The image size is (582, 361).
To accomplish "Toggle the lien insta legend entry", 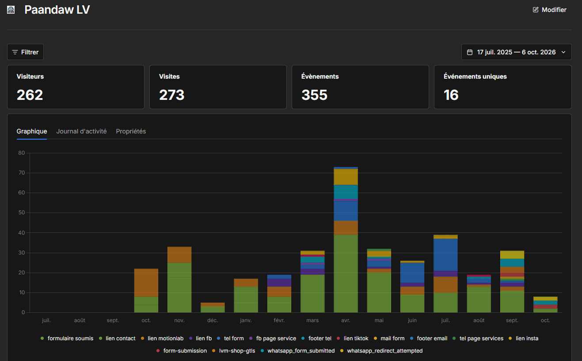I will pos(523,338).
